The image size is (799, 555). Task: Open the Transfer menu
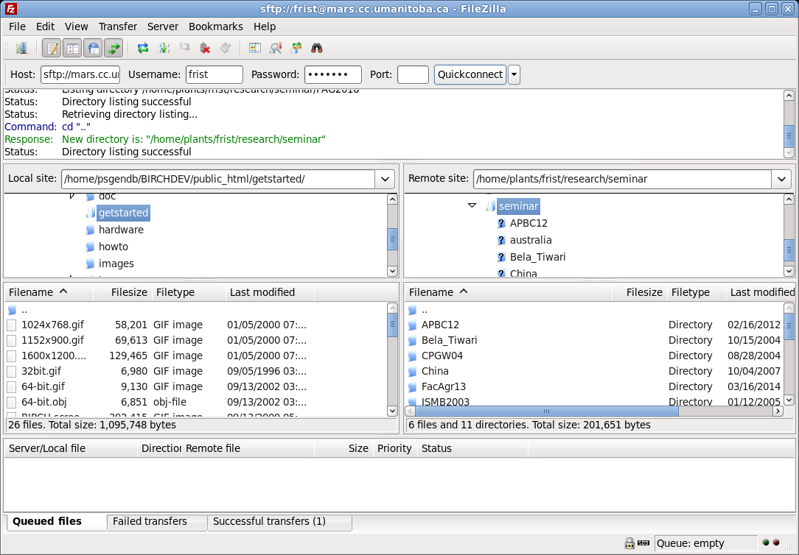pos(118,26)
